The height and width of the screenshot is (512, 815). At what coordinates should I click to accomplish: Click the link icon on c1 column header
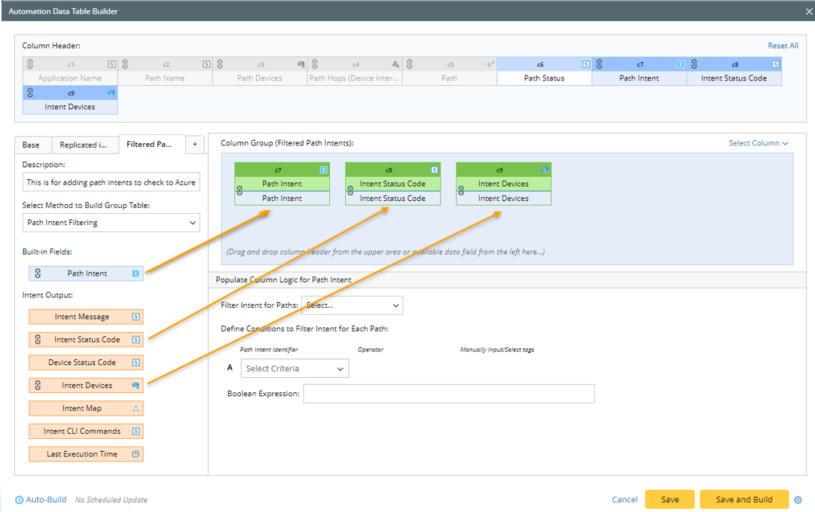[x=30, y=65]
